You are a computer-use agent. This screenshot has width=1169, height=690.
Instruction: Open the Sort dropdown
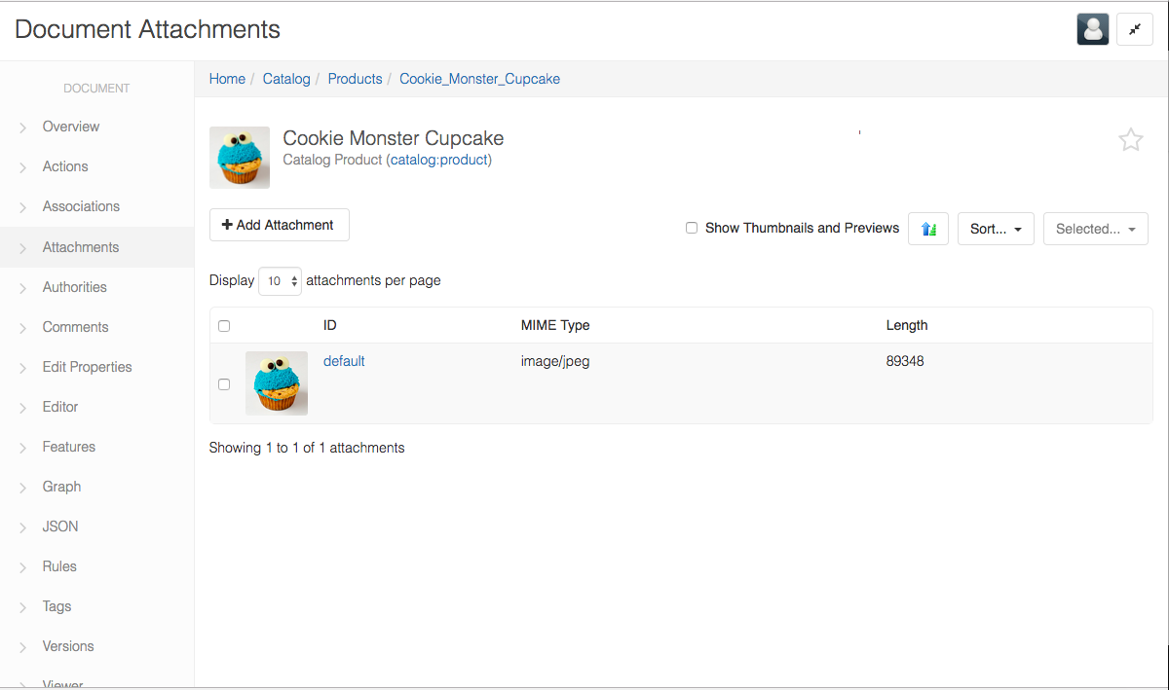coord(995,229)
